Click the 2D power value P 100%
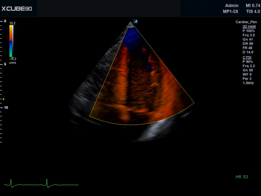Screen dimensions: 261x196 point(249,31)
